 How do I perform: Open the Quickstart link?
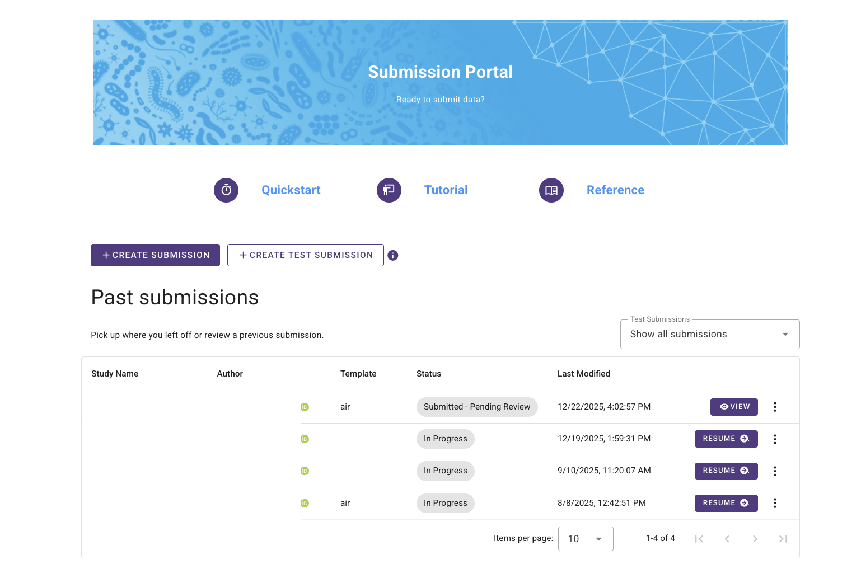point(291,190)
